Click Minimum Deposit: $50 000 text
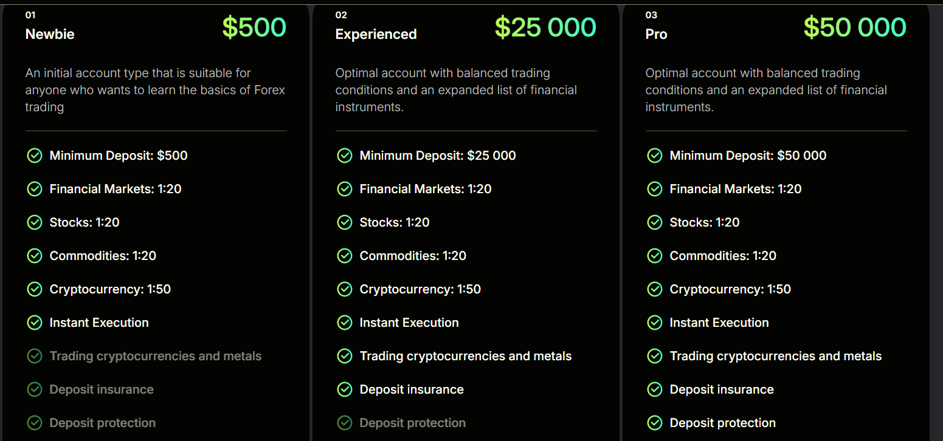Viewport: 943px width, 441px height. pos(748,156)
